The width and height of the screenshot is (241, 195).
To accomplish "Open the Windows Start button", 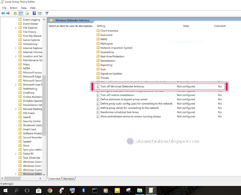I will (5, 191).
